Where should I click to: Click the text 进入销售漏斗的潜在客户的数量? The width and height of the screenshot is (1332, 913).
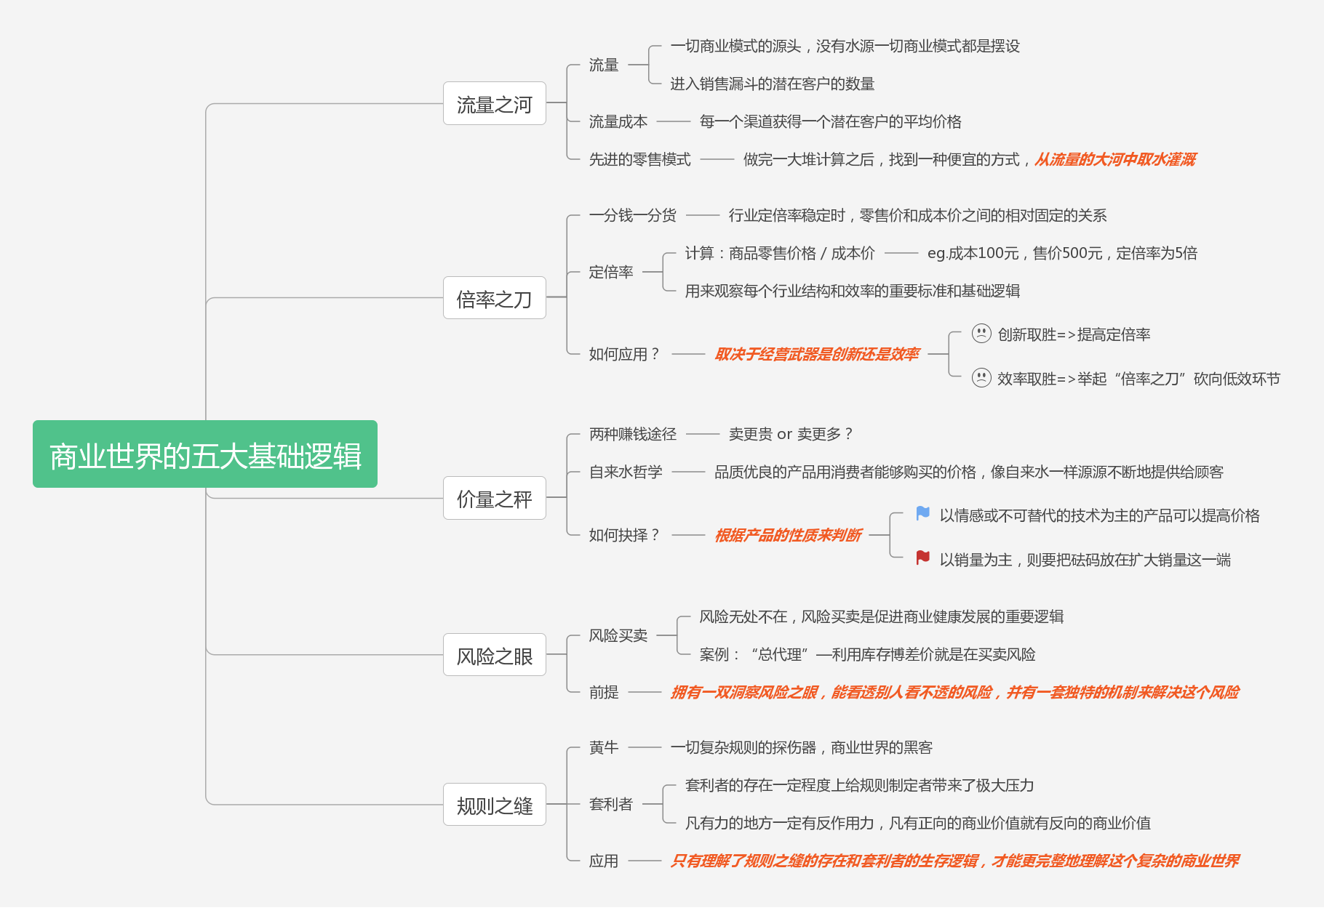pyautogui.click(x=773, y=84)
